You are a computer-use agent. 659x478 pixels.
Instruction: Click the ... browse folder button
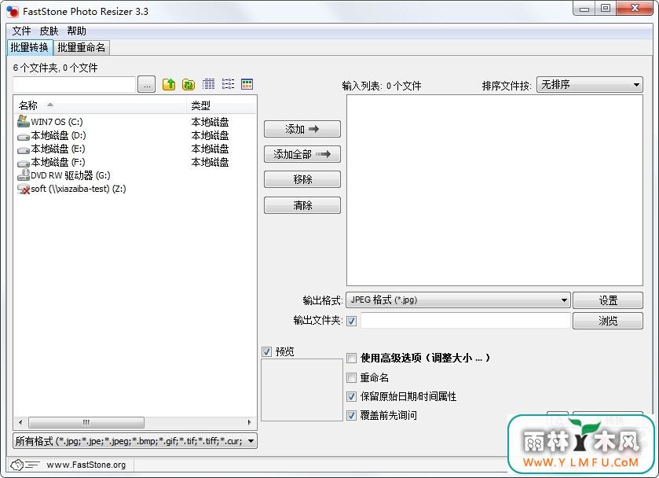[147, 85]
